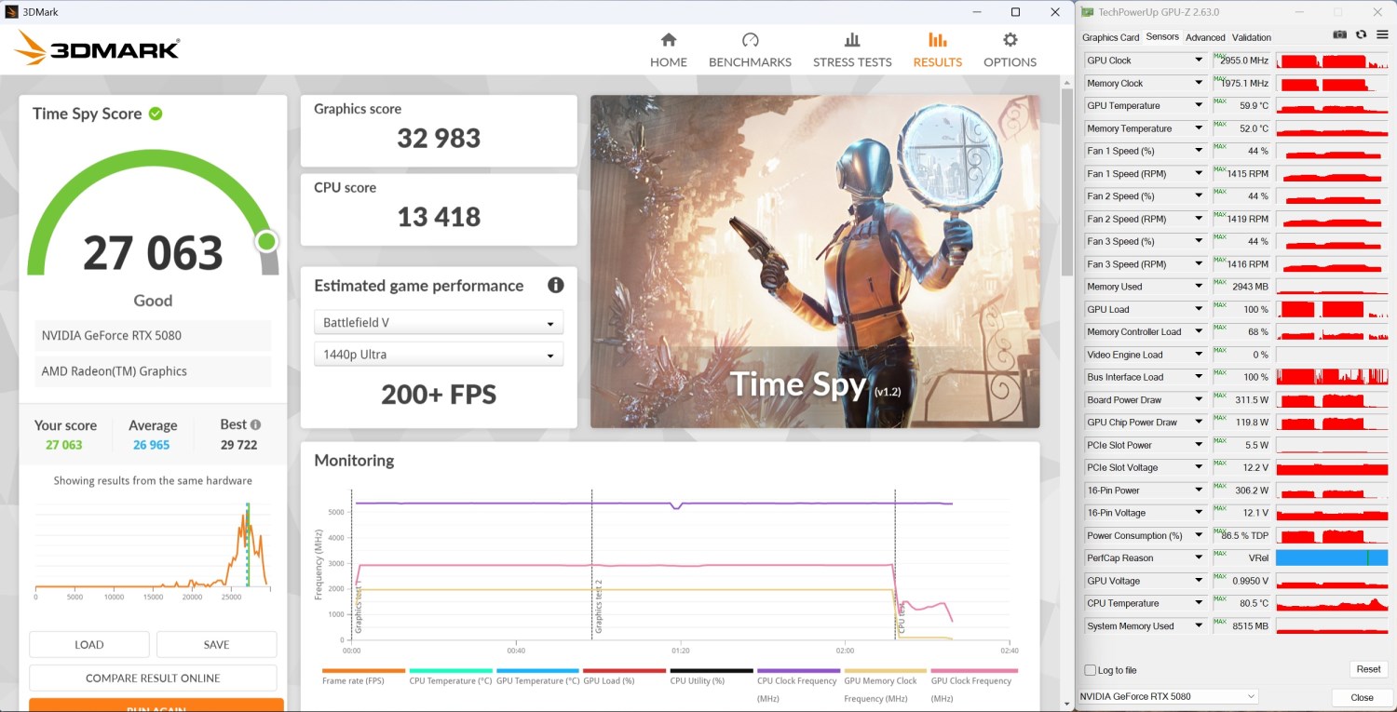Viewport: 1397px width, 712px height.
Task: Switch to the Graphics Card tab in GPU-Z
Action: coord(1110,37)
